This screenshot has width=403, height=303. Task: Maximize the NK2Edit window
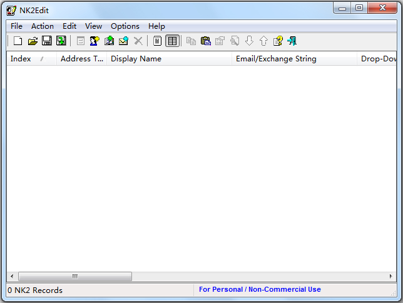click(x=359, y=8)
